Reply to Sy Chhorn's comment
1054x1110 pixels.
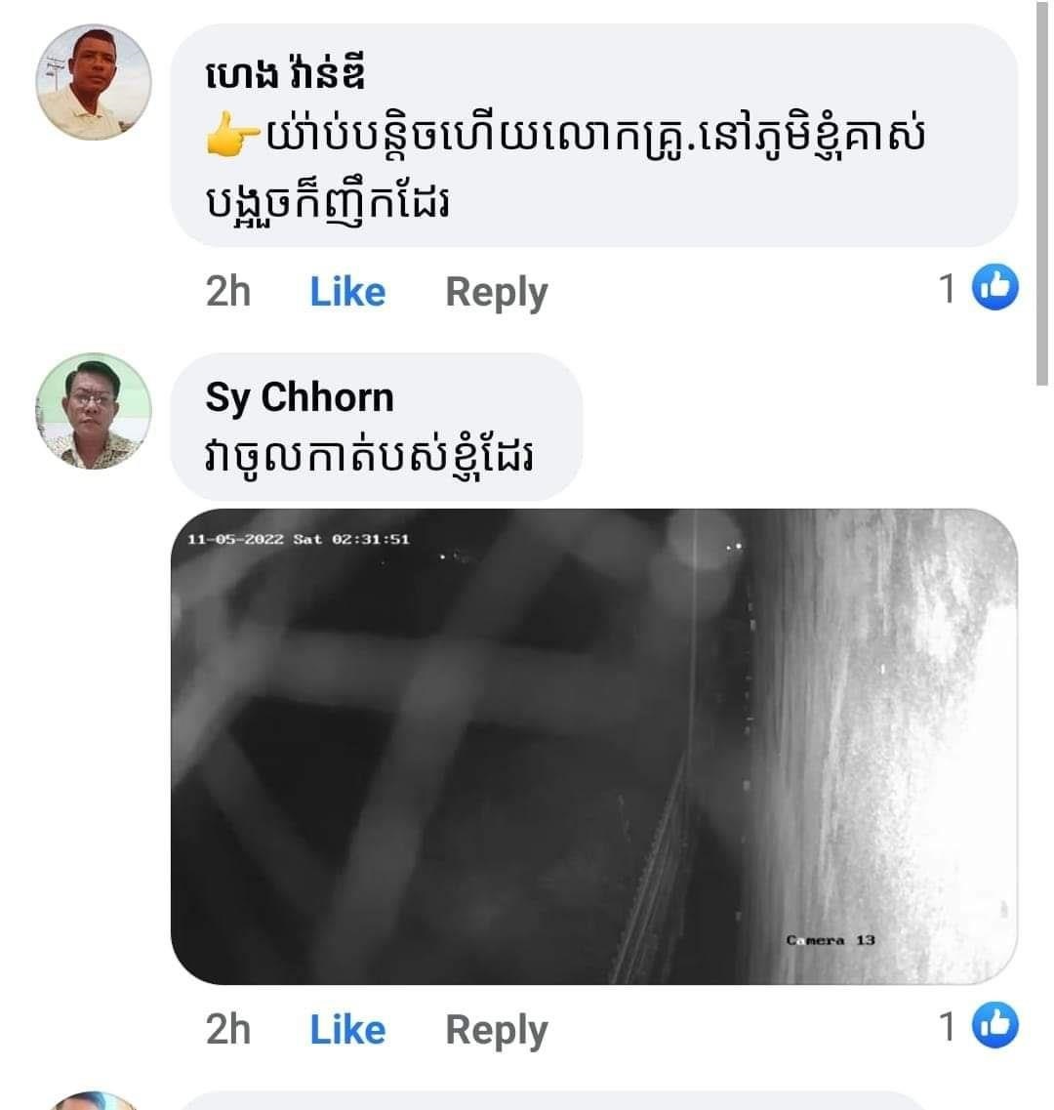click(496, 1030)
